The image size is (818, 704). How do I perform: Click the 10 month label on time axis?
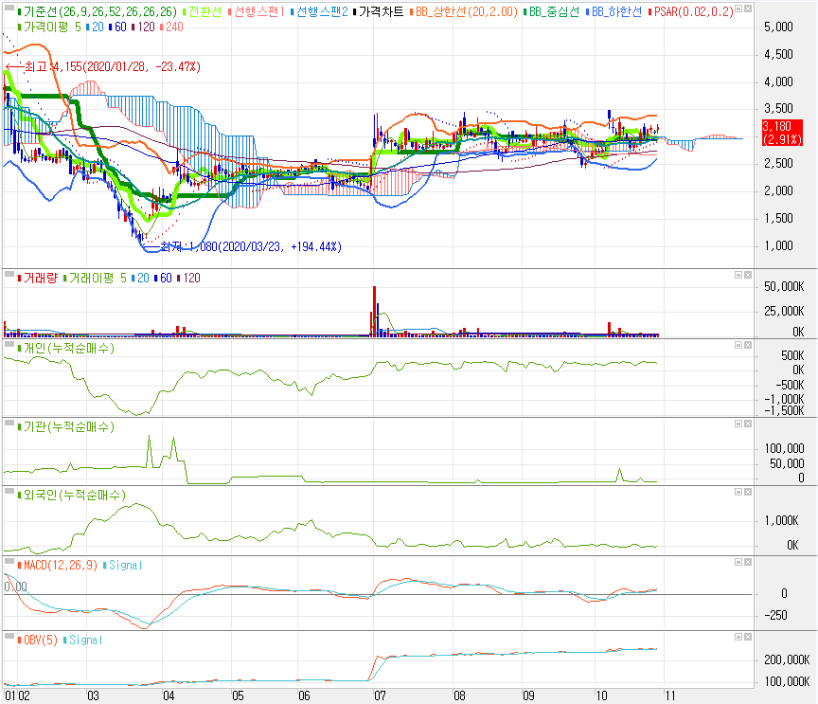(601, 695)
